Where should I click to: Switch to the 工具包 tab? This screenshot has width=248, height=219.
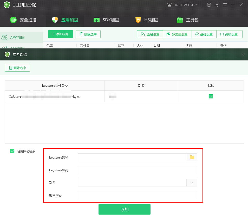click(x=188, y=20)
